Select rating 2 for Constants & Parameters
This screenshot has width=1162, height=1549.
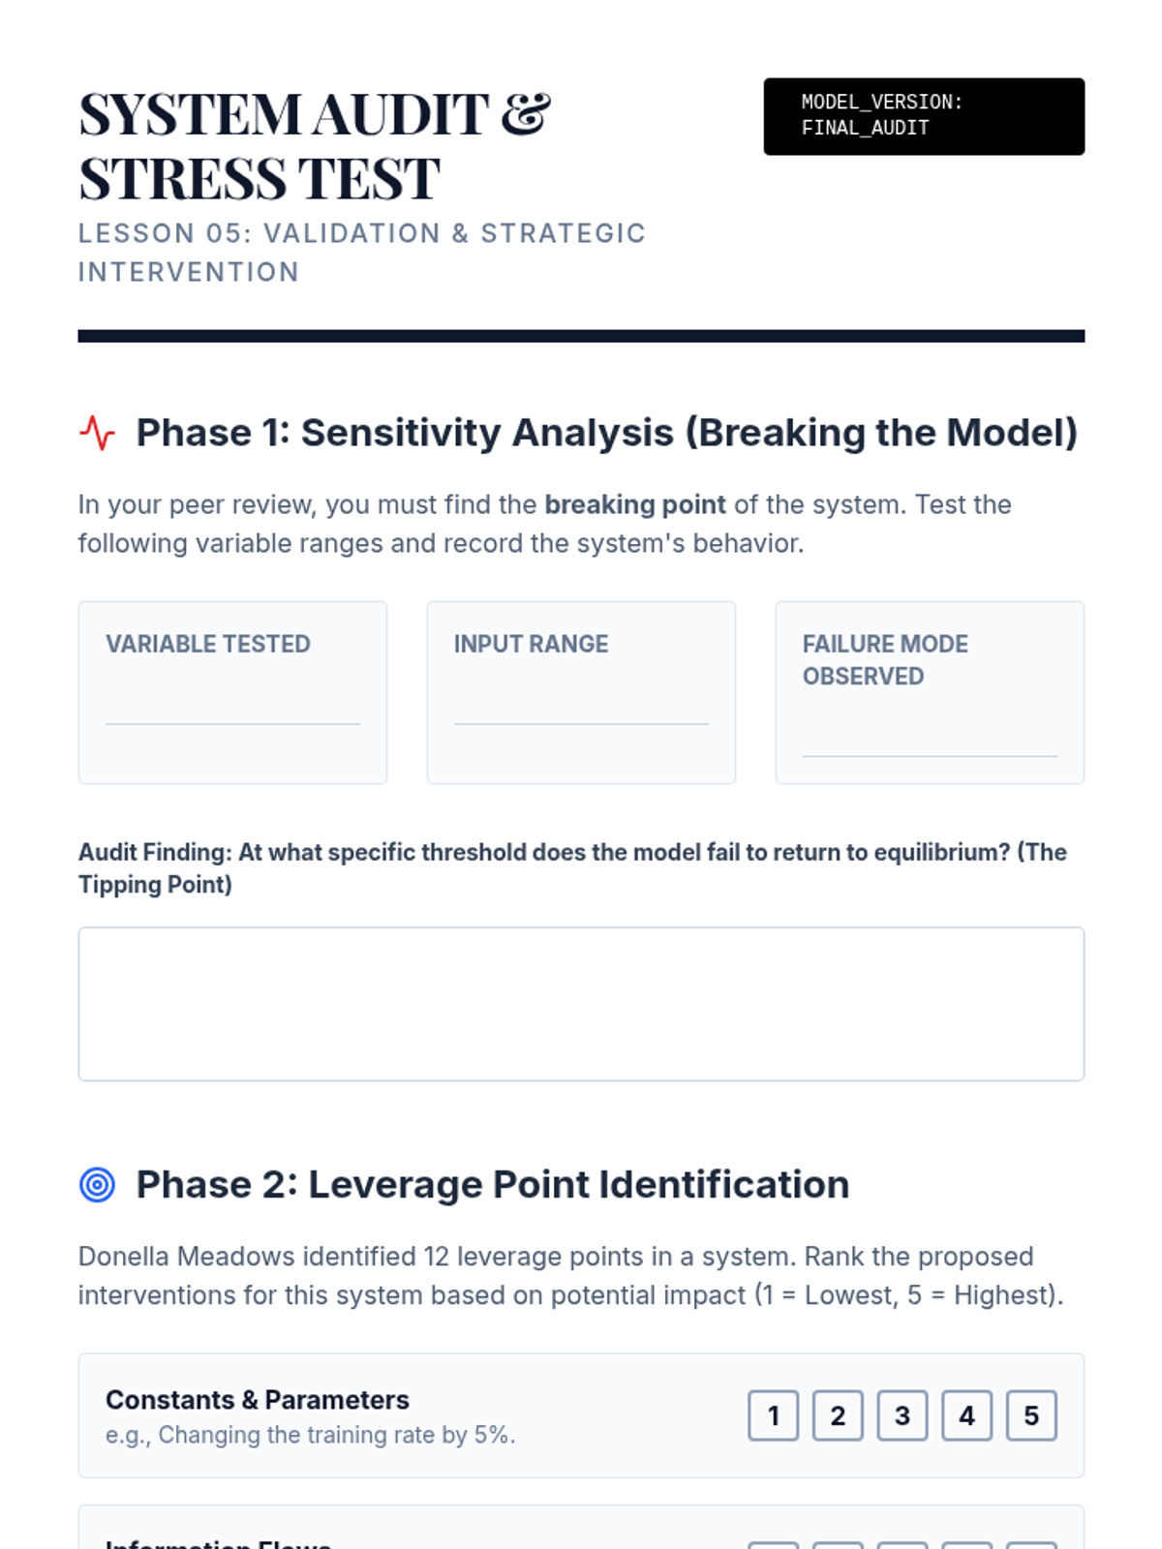[x=838, y=1415]
